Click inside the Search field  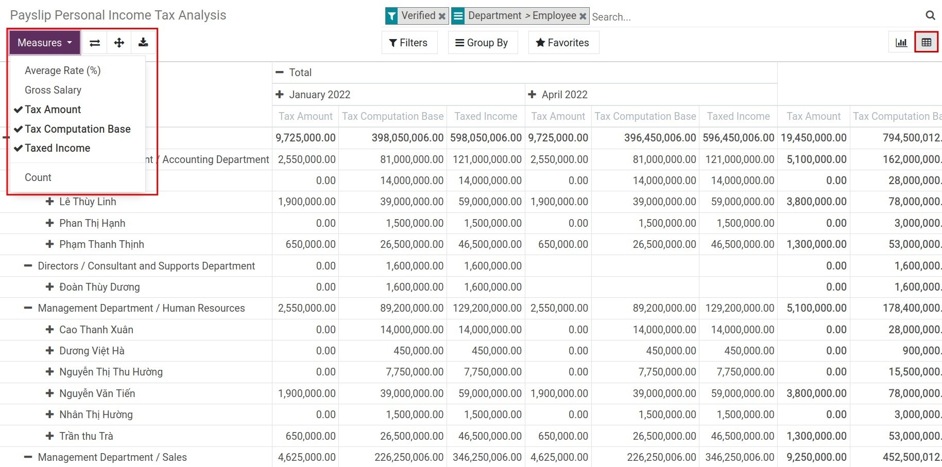[670, 16]
